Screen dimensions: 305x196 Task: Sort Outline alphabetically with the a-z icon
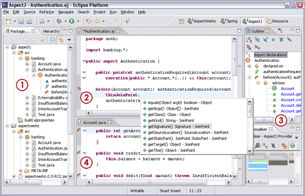pos(249,40)
